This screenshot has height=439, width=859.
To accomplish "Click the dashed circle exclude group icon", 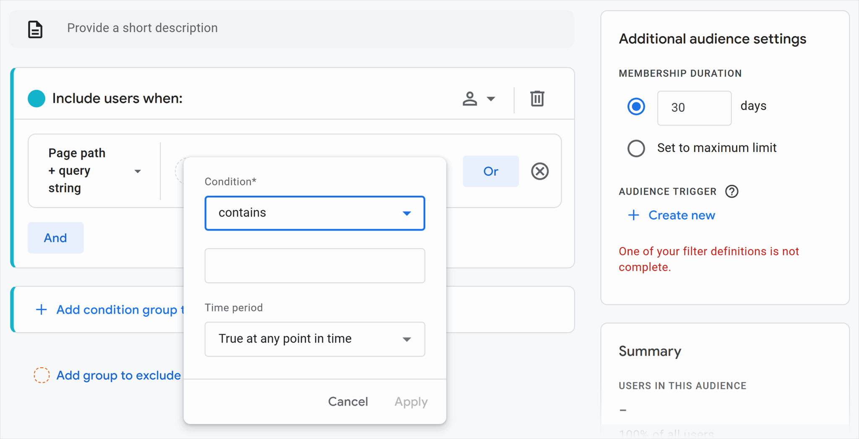I will [42, 375].
